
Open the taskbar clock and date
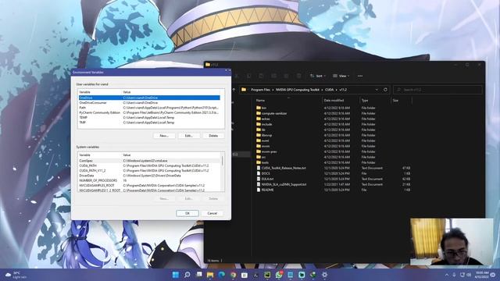click(482, 275)
